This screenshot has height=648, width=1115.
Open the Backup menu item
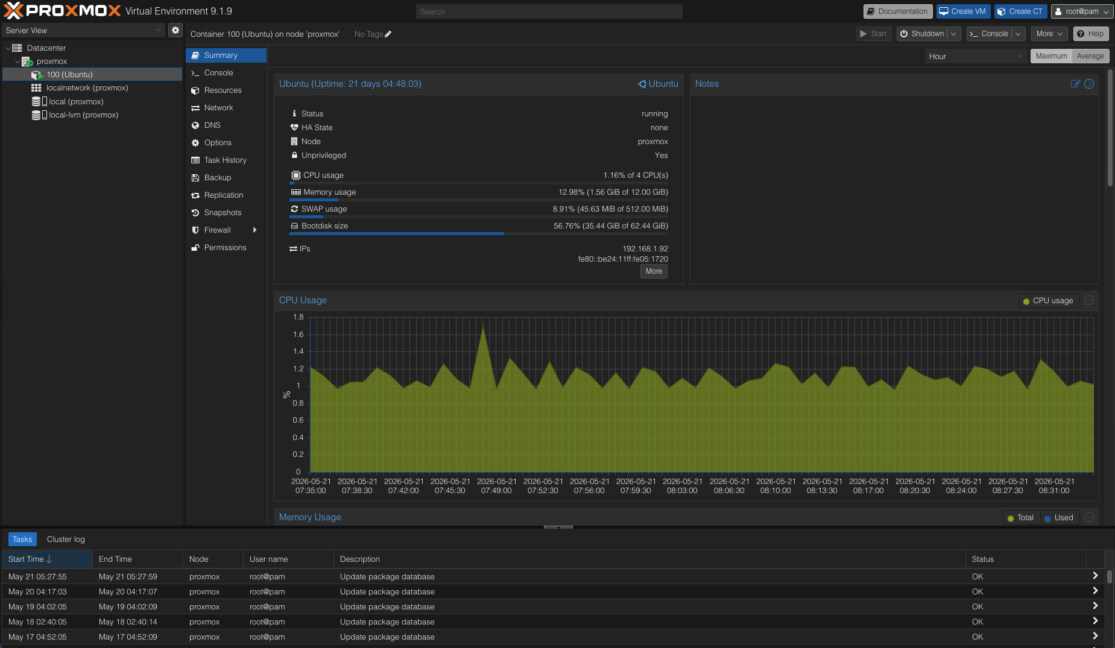click(x=226, y=177)
